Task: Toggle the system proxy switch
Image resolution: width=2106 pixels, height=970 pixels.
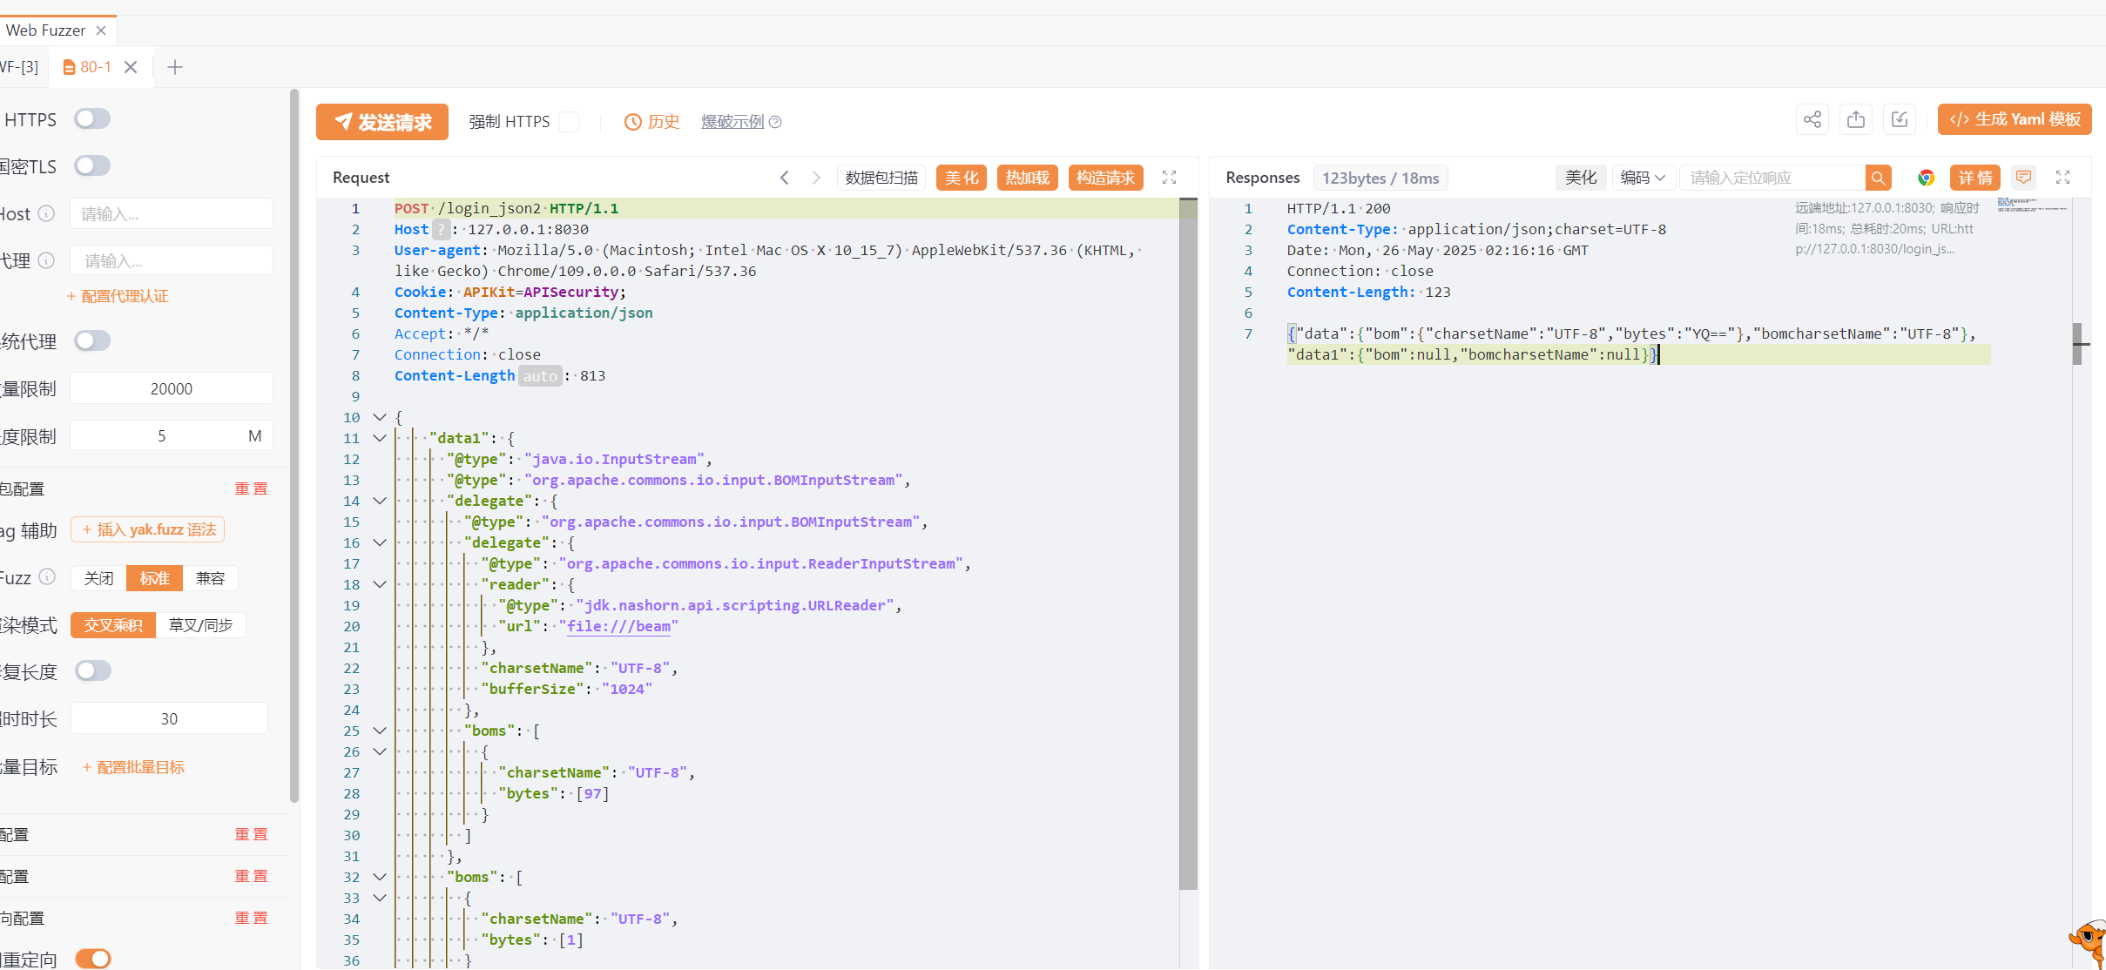Action: point(92,340)
